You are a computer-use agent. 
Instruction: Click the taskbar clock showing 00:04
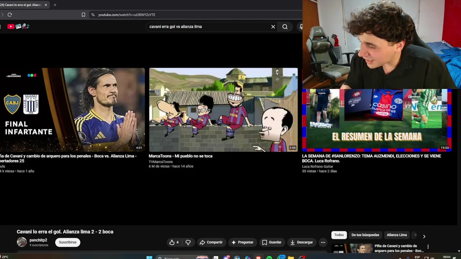coord(447,257)
